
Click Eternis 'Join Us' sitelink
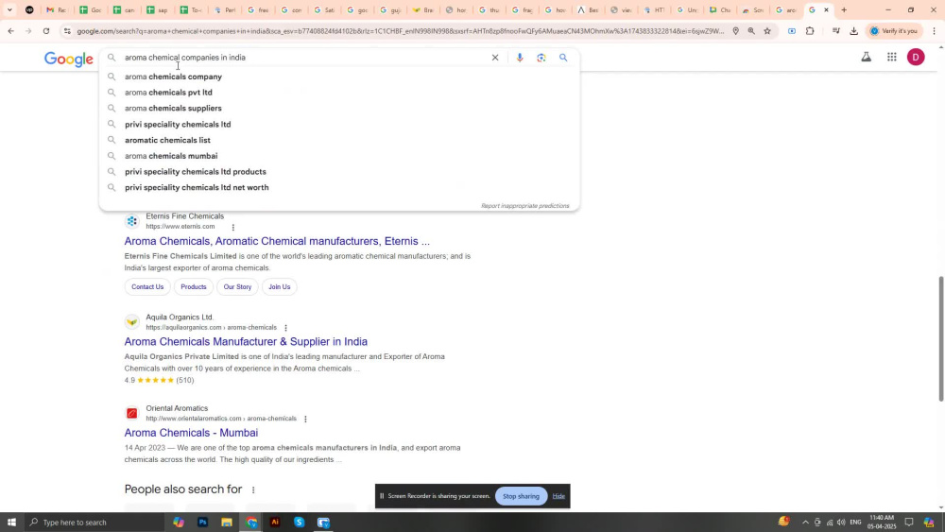tap(279, 286)
